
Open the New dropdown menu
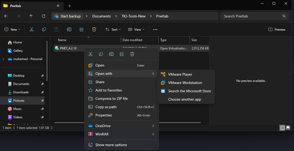coord(13,30)
